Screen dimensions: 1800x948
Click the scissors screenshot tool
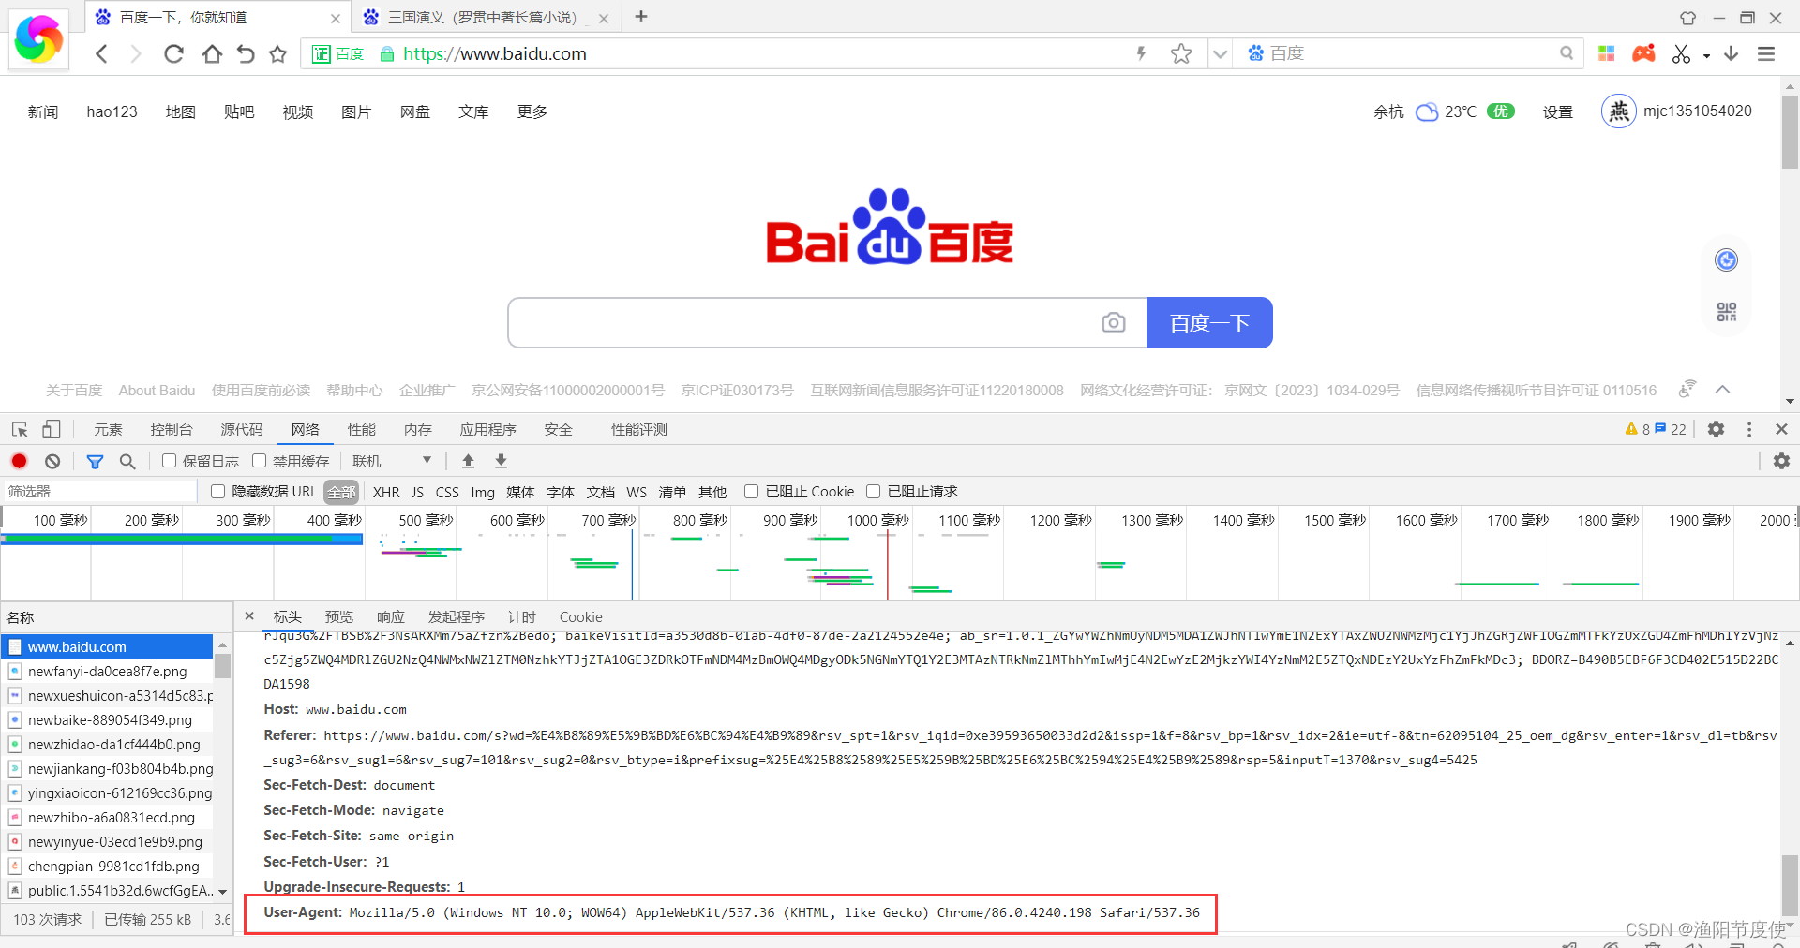tap(1681, 54)
